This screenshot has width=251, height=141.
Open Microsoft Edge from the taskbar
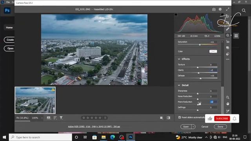(x=113, y=137)
